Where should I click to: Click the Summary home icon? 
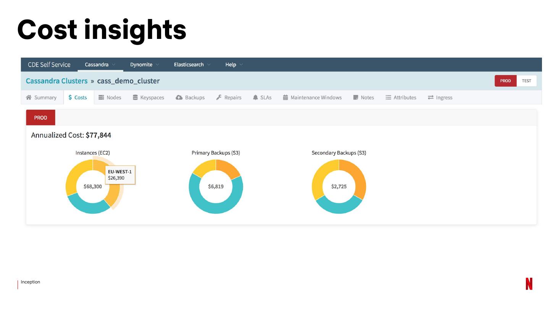29,98
